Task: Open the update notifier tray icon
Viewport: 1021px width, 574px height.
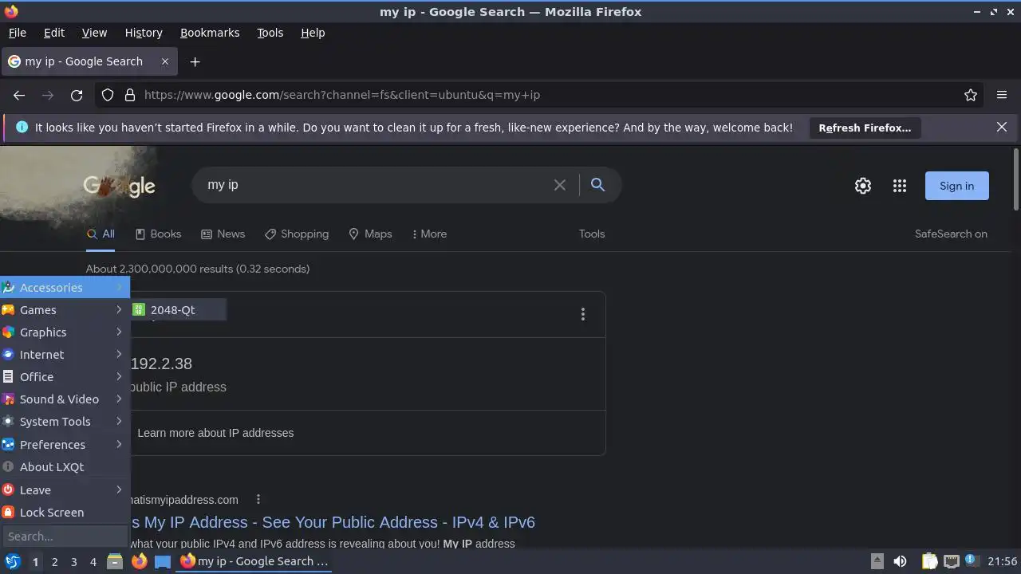Action: tap(972, 561)
